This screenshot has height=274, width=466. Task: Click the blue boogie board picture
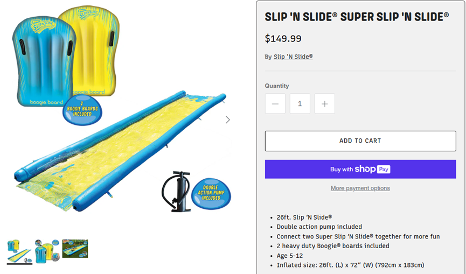point(38,59)
